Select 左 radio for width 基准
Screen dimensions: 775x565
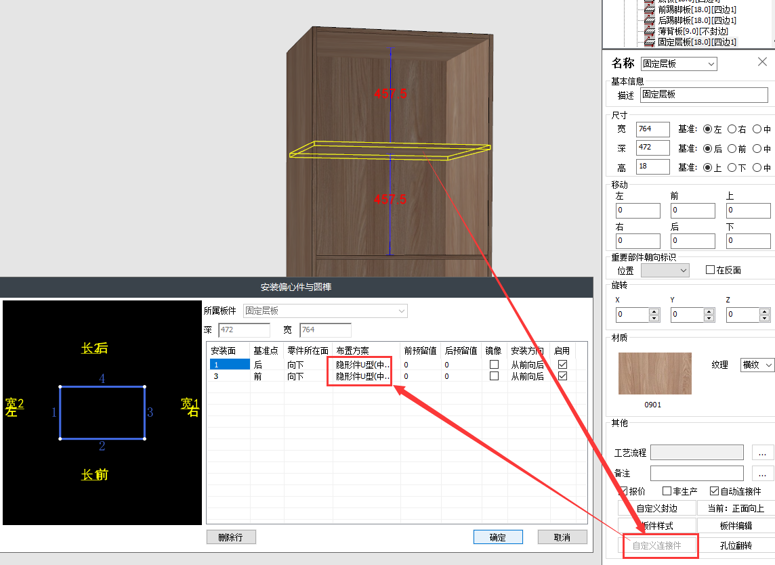707,129
